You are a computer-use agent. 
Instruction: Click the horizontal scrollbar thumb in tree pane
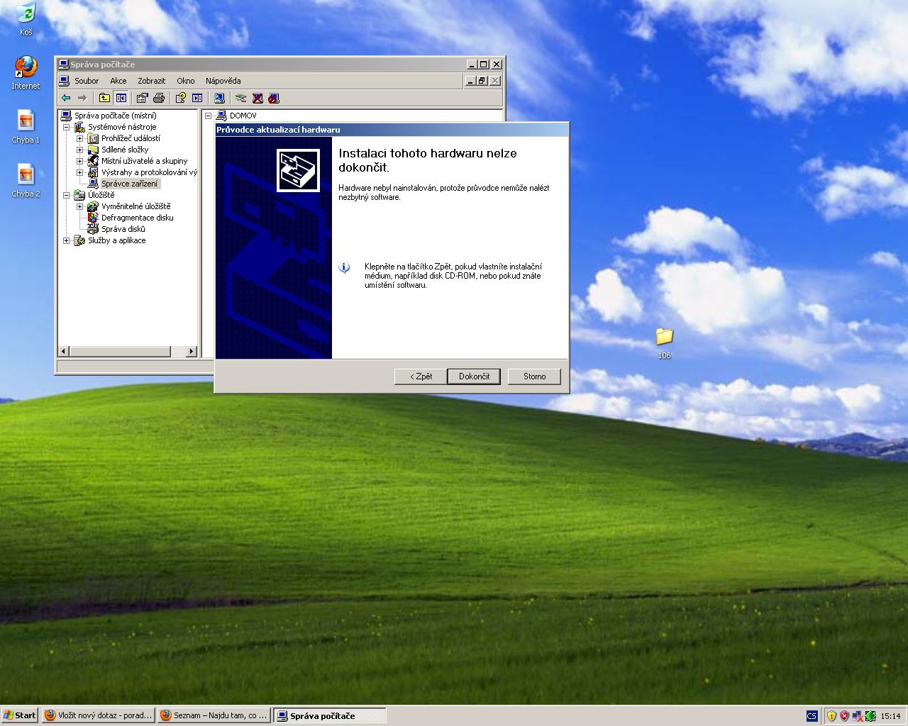(120, 351)
